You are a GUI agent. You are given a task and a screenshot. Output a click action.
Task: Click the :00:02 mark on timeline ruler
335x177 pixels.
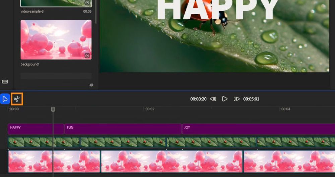point(149,109)
